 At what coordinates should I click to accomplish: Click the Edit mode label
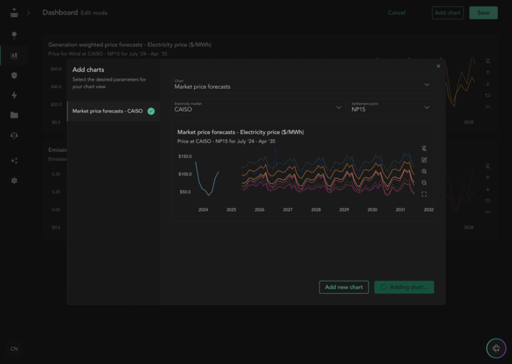(94, 13)
